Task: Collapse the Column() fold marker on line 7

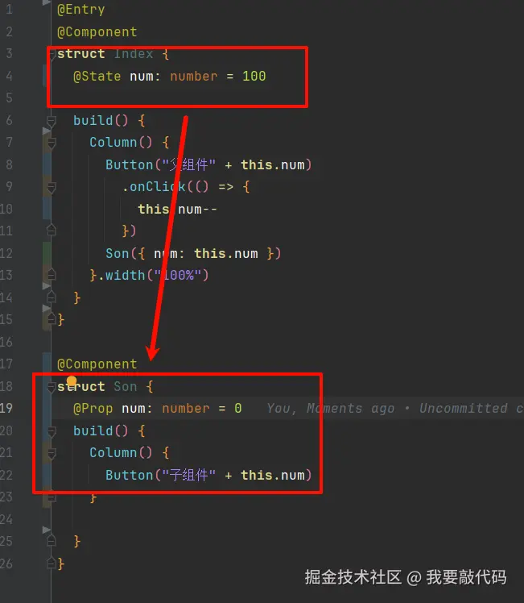Action: [51, 143]
